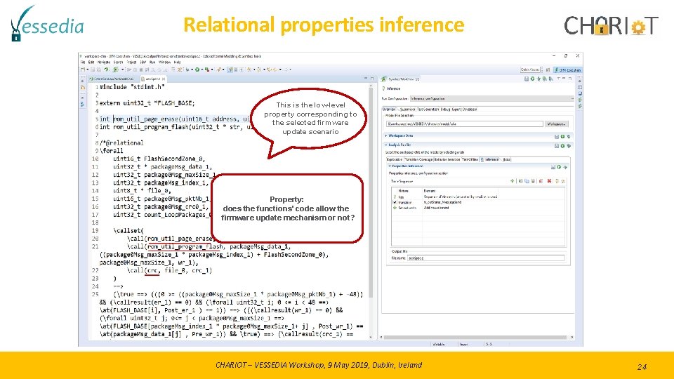Open the Window menu
The width and height of the screenshot is (674, 379).
[x=164, y=62]
